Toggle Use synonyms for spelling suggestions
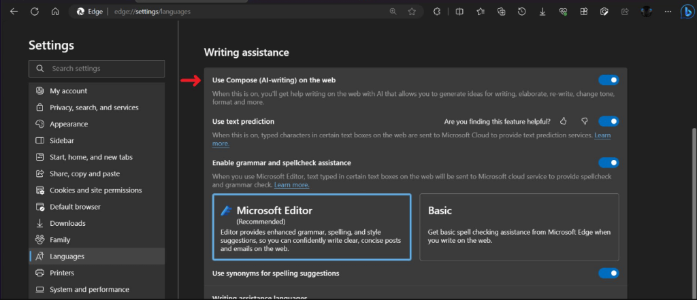 [x=609, y=273]
